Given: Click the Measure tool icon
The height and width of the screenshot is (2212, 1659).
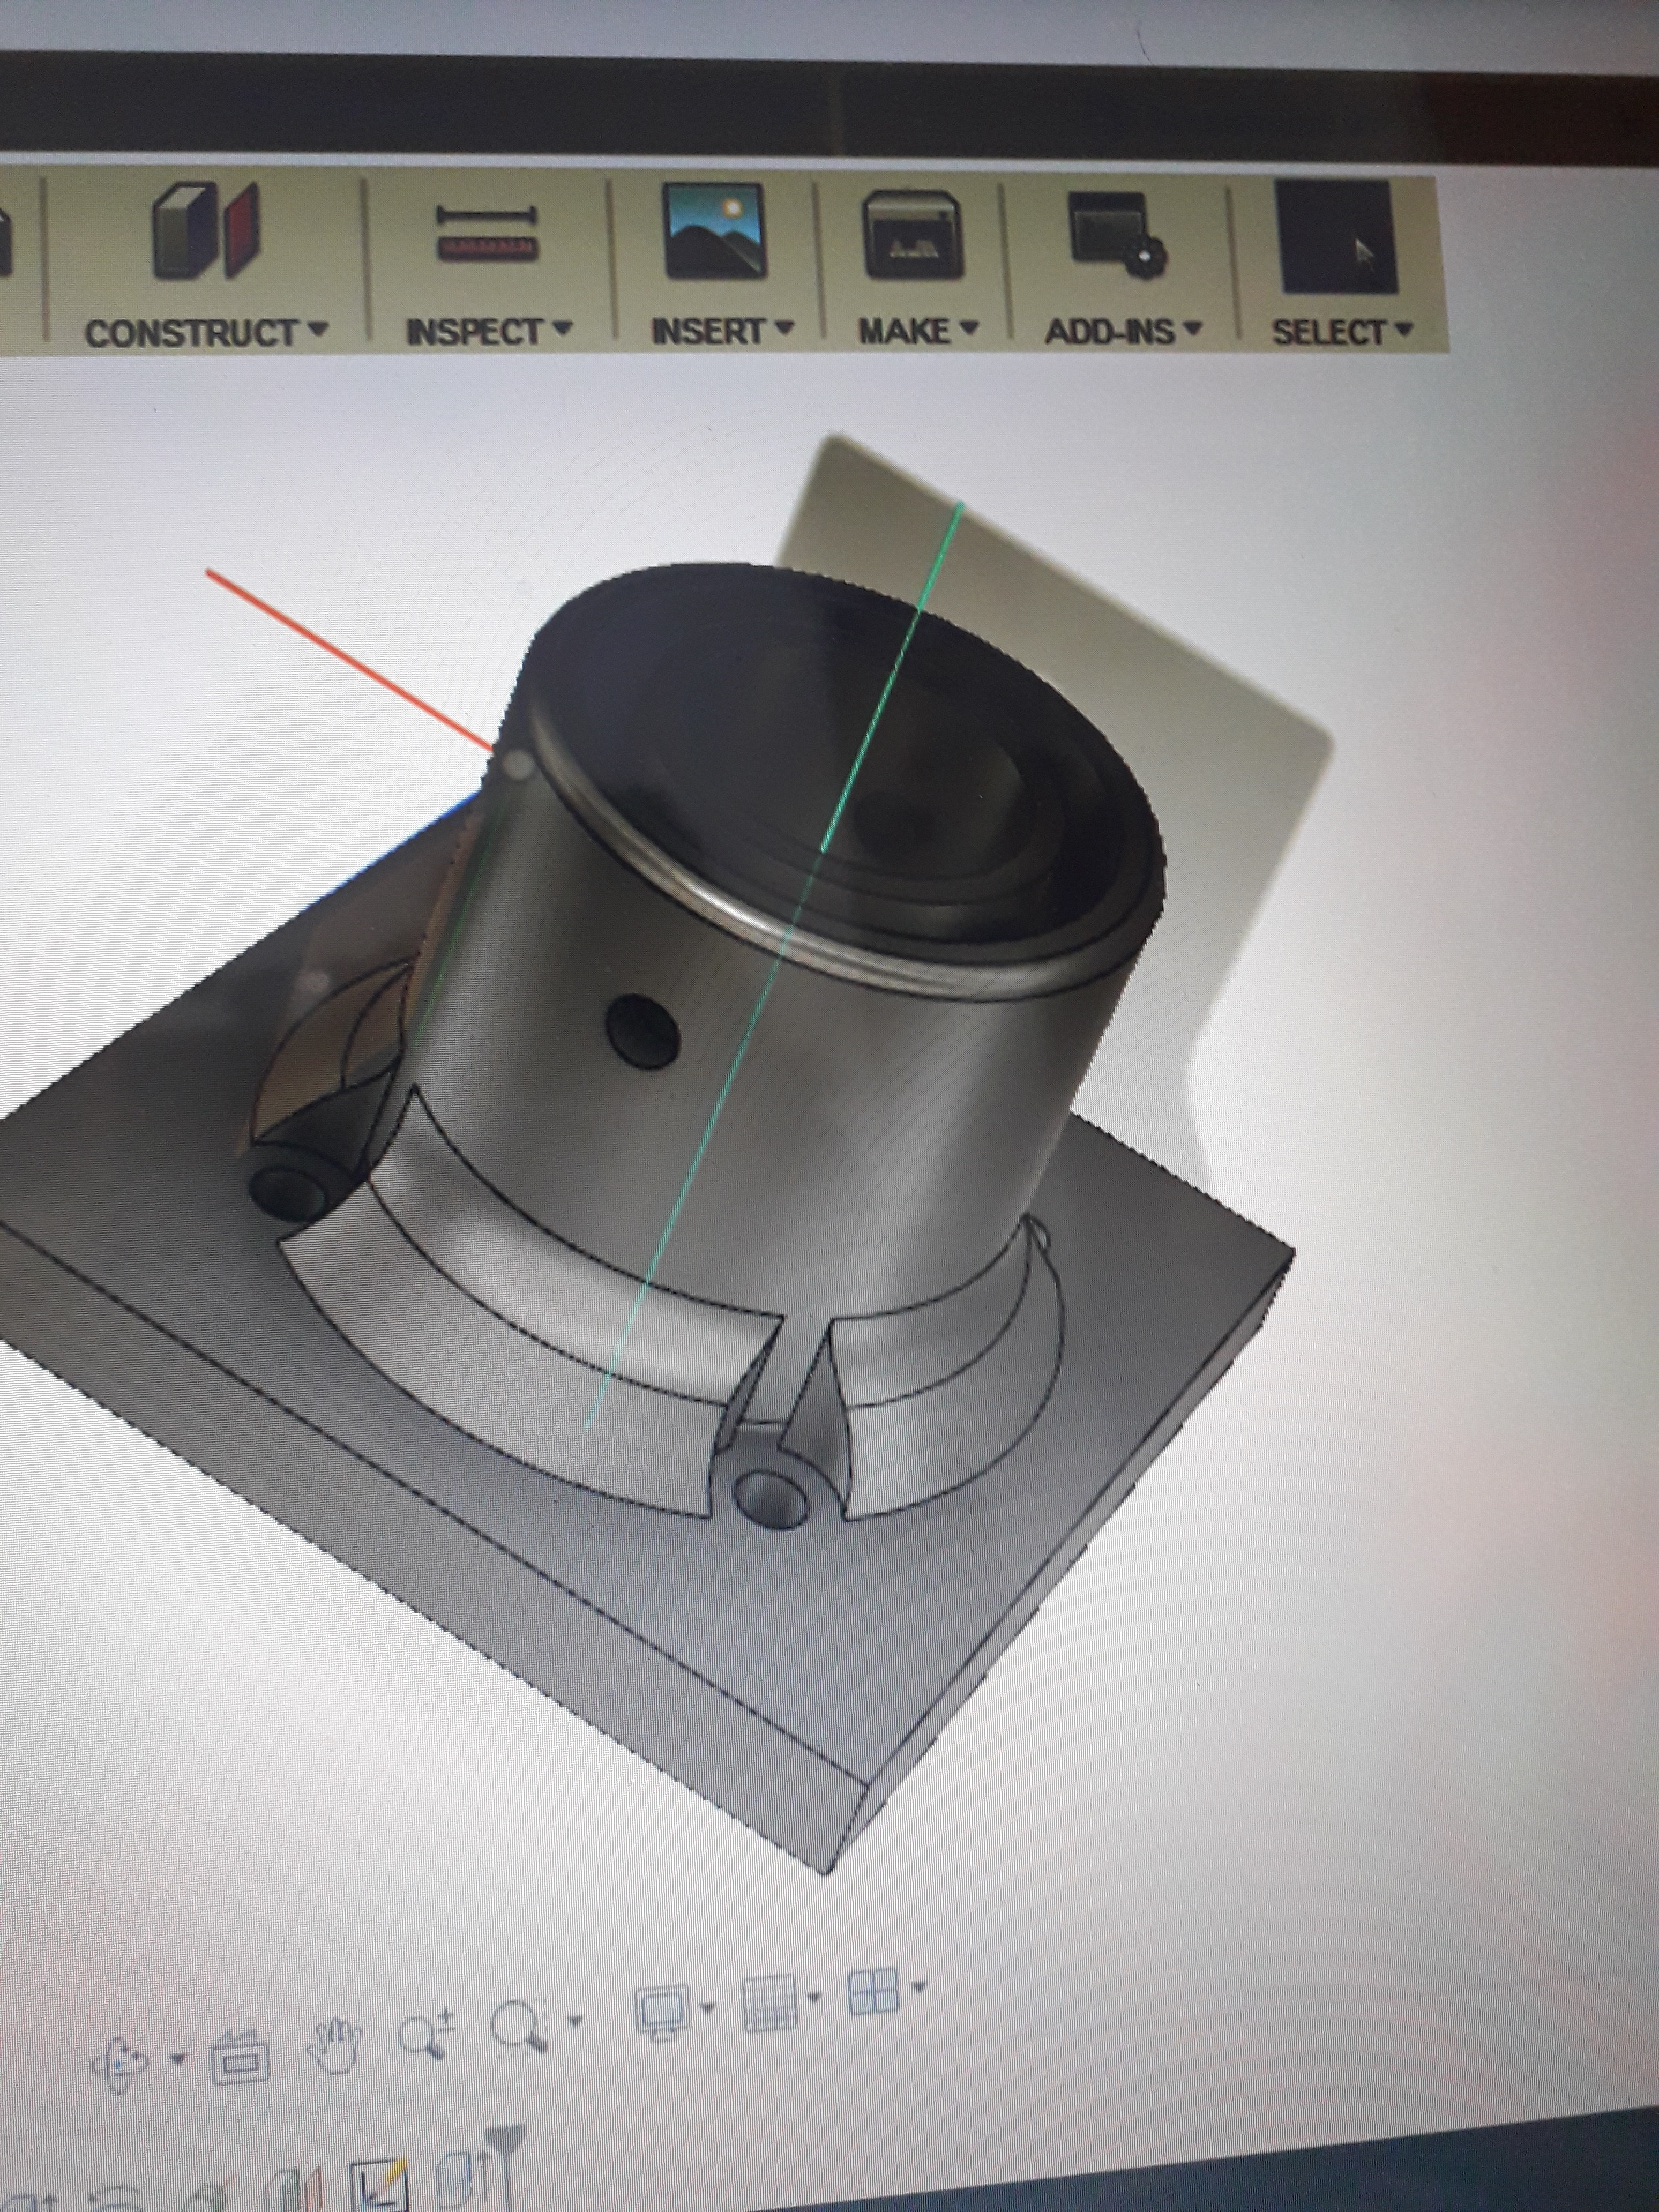Looking at the screenshot, I should click(487, 233).
